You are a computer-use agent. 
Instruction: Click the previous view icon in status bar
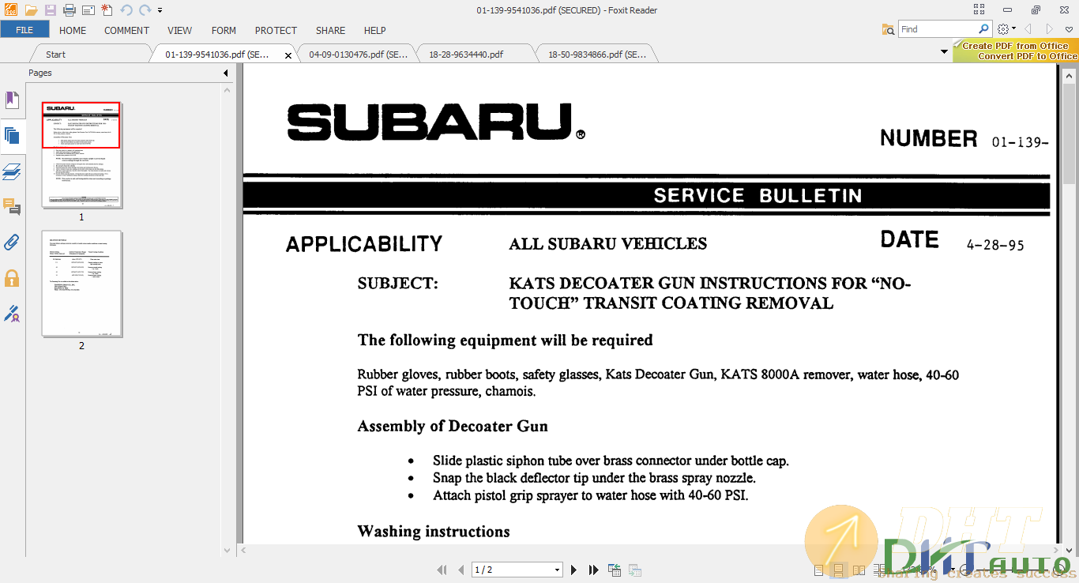[x=615, y=570]
